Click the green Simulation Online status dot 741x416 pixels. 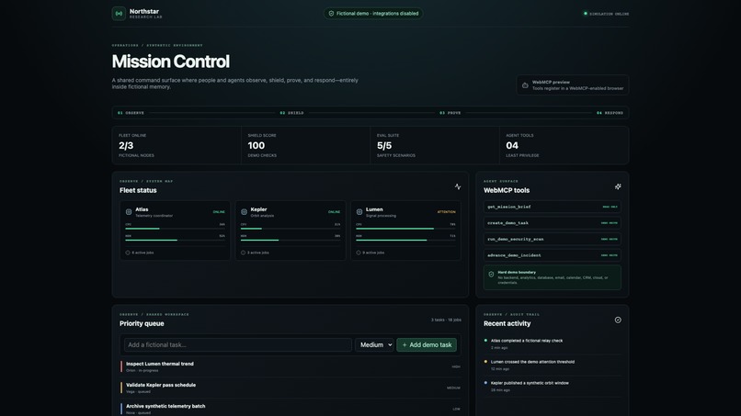pyautogui.click(x=586, y=14)
